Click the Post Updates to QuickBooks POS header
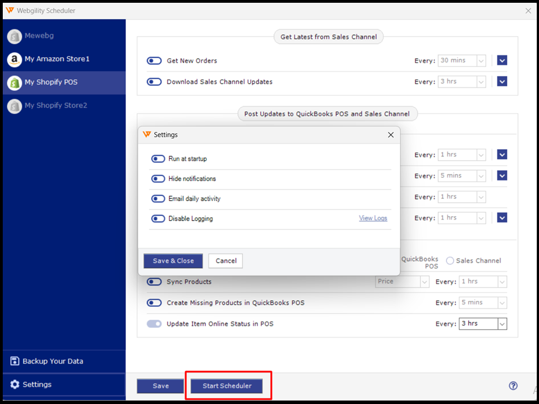 click(x=328, y=114)
